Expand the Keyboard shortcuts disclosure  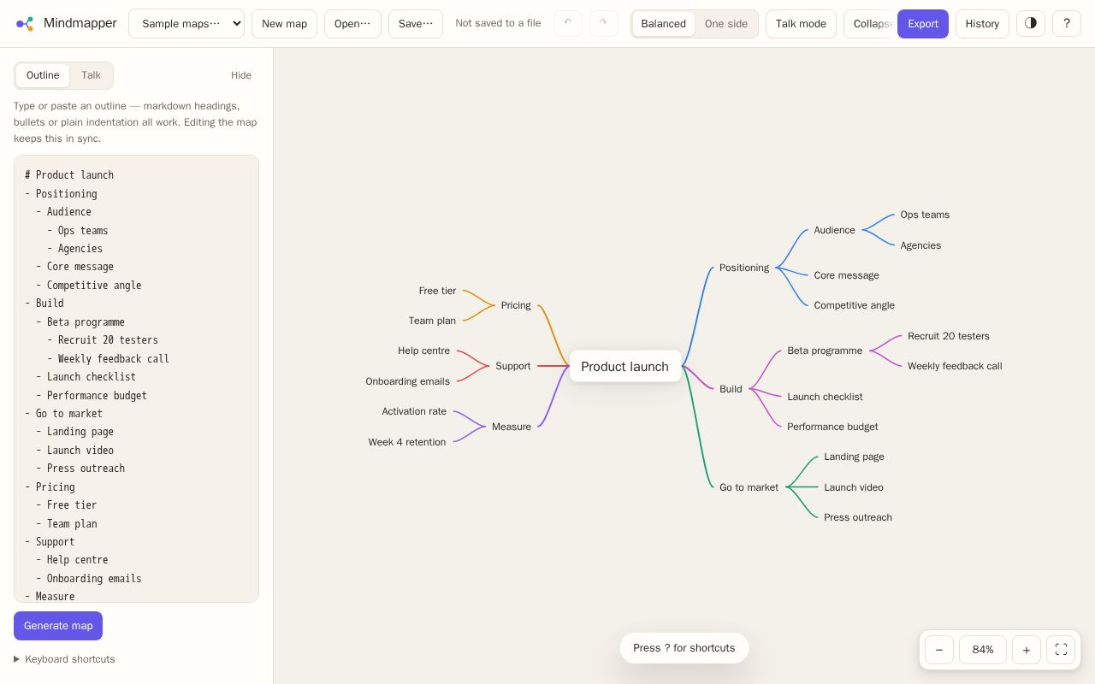(x=64, y=659)
